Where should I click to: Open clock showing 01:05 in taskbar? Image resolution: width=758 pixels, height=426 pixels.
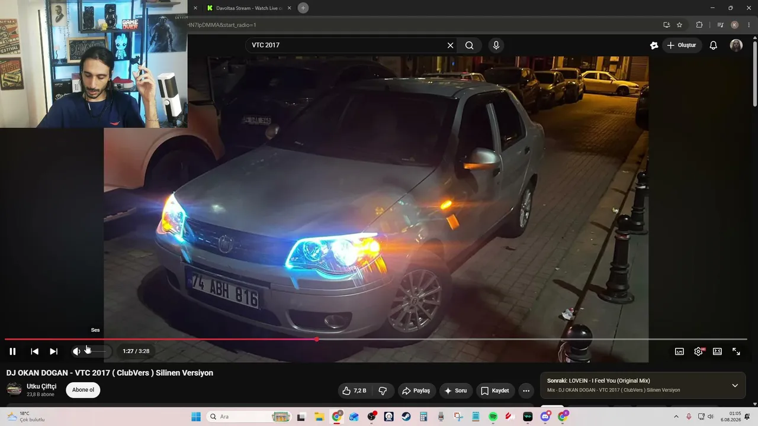click(x=731, y=417)
